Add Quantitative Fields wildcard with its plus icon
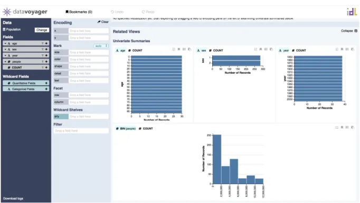 coord(46,83)
